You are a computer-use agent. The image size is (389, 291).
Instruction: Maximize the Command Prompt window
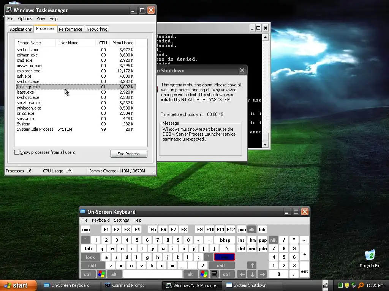(258, 28)
